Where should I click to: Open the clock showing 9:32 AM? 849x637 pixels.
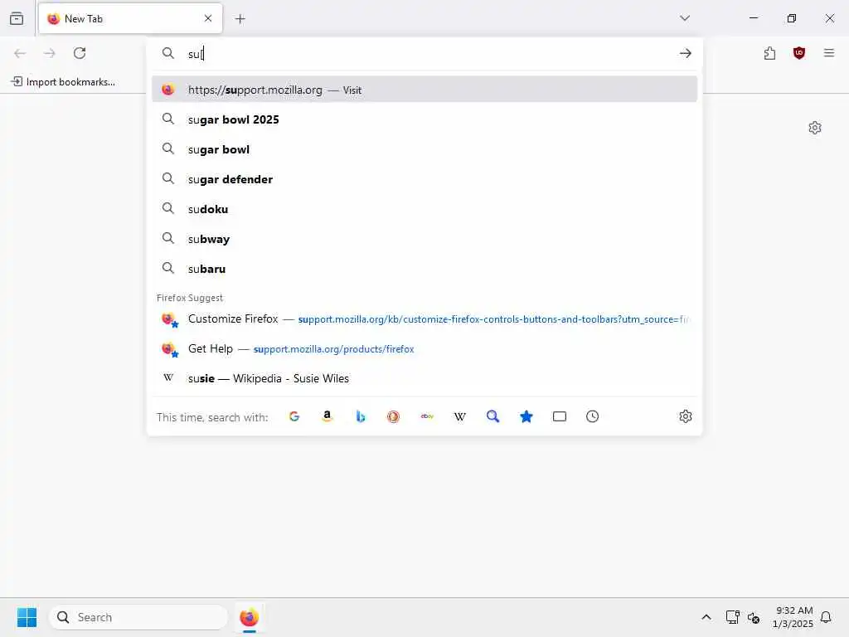pyautogui.click(x=793, y=617)
